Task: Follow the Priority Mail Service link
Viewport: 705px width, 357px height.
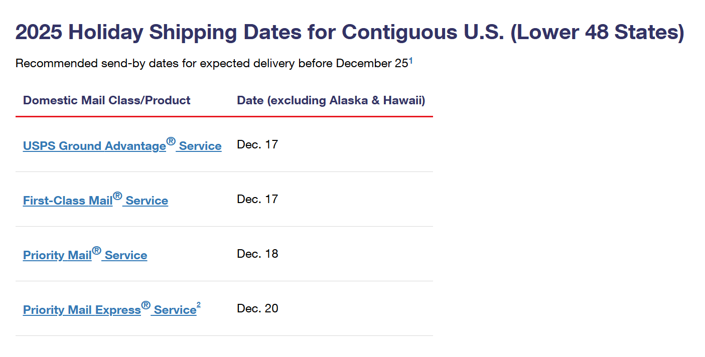Action: click(x=57, y=255)
